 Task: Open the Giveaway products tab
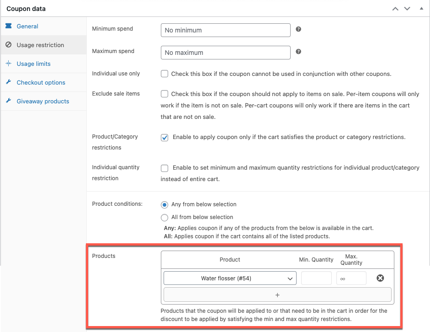(x=43, y=101)
